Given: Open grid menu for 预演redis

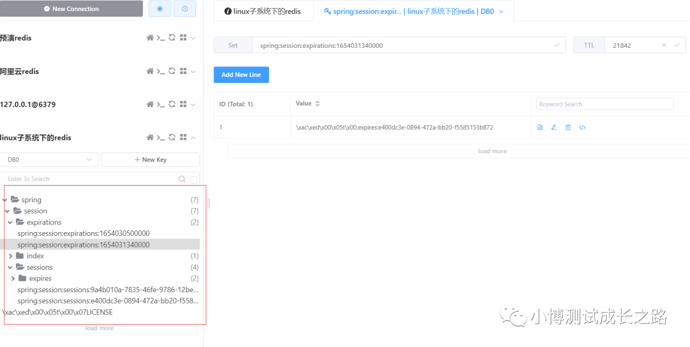Looking at the screenshot, I should (x=183, y=38).
